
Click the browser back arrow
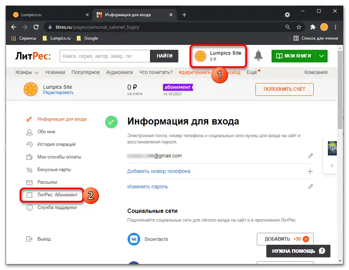(14, 27)
